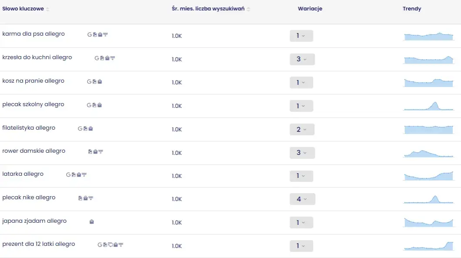This screenshot has width=461, height=258.
Task: Select keyword karma dla psa allegro
Action: [34, 34]
